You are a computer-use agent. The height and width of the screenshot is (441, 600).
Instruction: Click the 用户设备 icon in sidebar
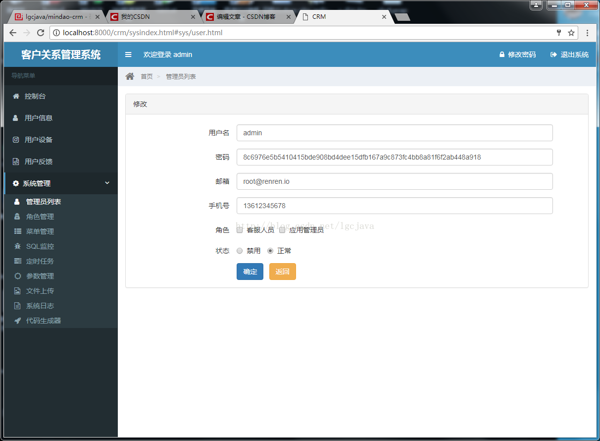tap(16, 140)
